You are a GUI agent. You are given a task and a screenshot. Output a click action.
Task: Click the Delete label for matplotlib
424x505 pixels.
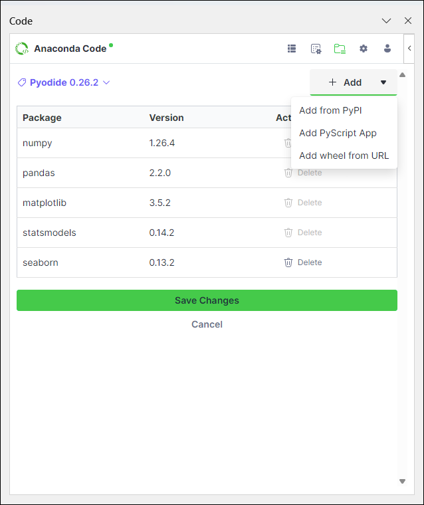point(310,203)
